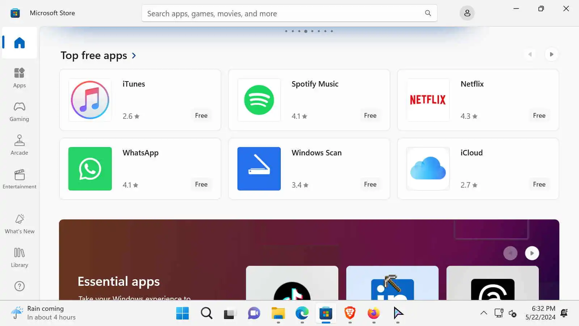Open the Library section
Image resolution: width=579 pixels, height=326 pixels.
point(20,258)
